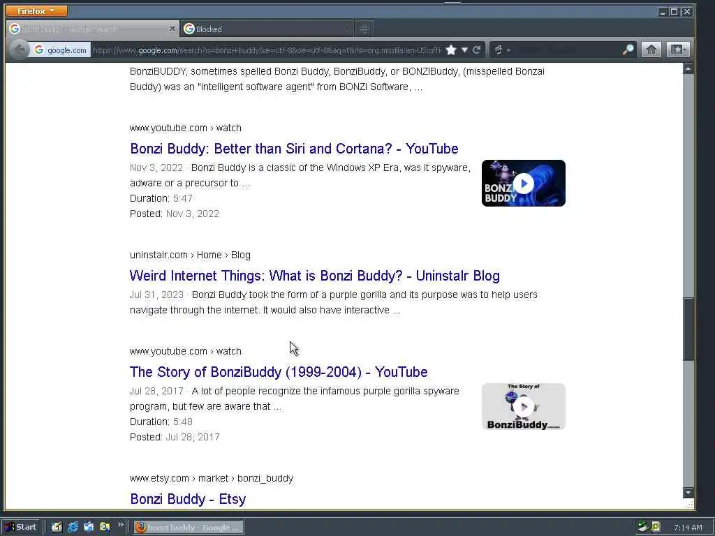Click the network system tray icon
The height and width of the screenshot is (536, 715).
[x=642, y=527]
